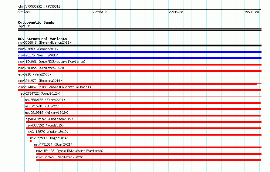
Task: Click the small red esv2734722 start marker
Action: pos(21,96)
